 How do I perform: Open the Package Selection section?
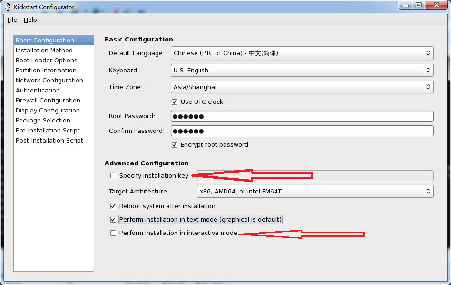point(43,120)
